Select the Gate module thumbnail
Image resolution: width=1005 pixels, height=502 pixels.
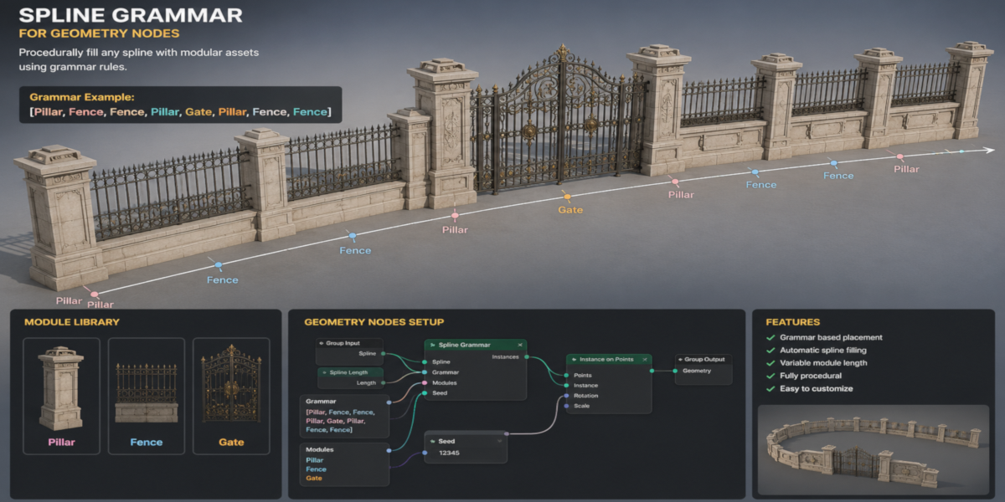pos(231,395)
